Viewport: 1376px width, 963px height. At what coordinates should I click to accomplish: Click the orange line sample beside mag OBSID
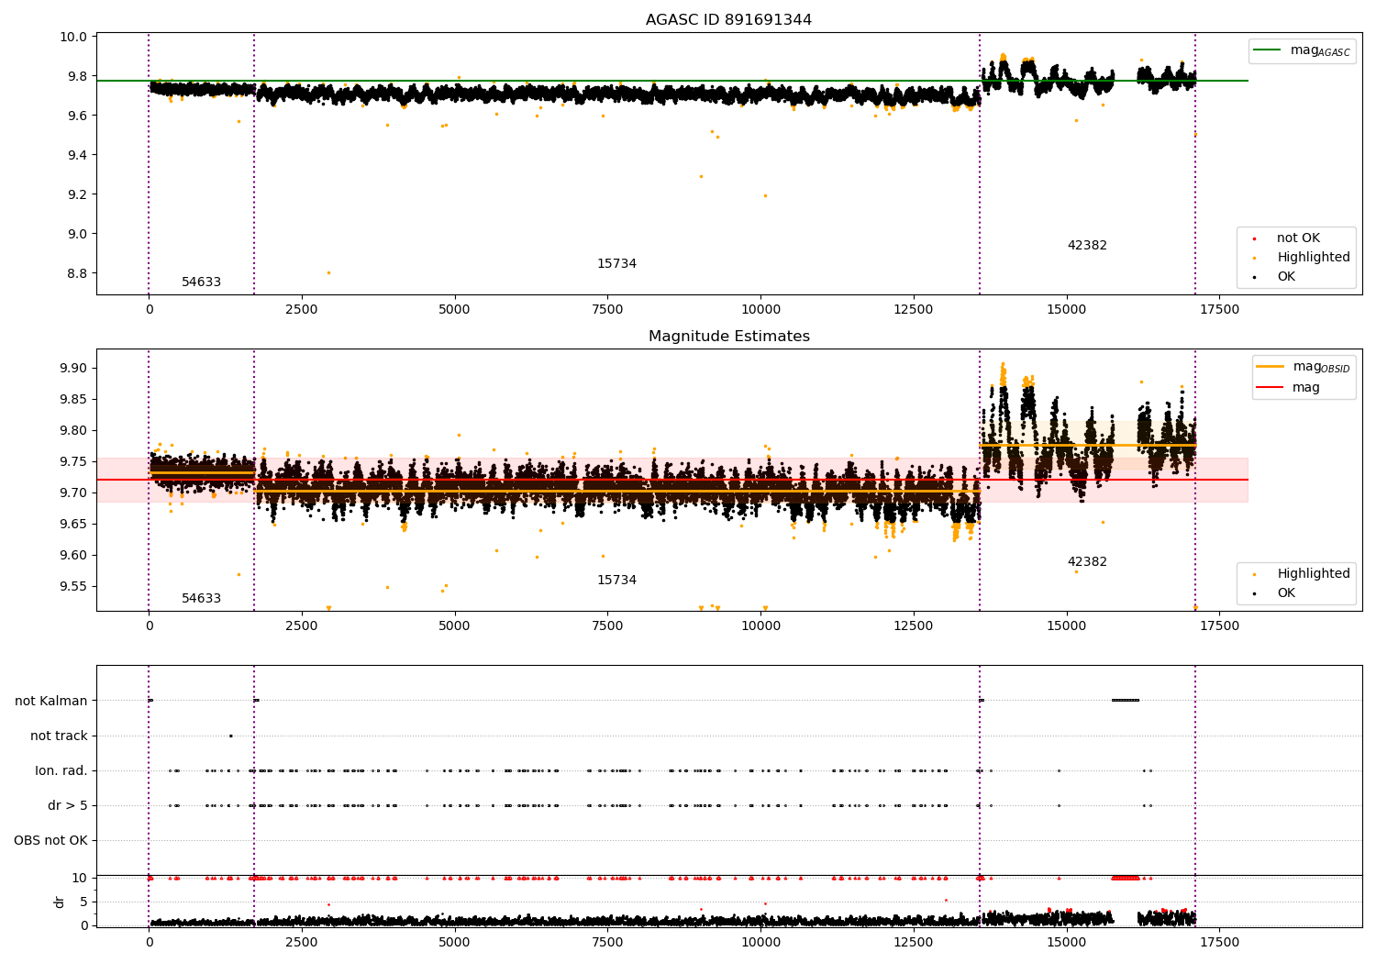coord(1271,366)
